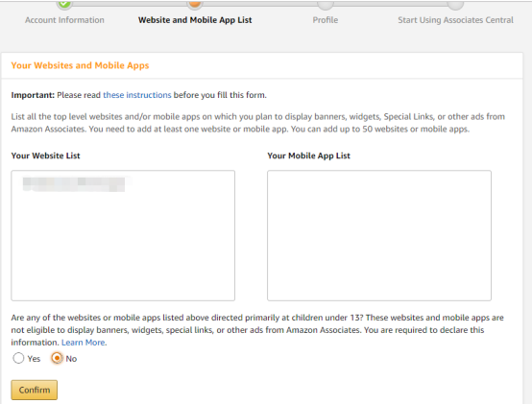Click the Your Mobile App List label
This screenshot has width=532, height=404.
[309, 155]
